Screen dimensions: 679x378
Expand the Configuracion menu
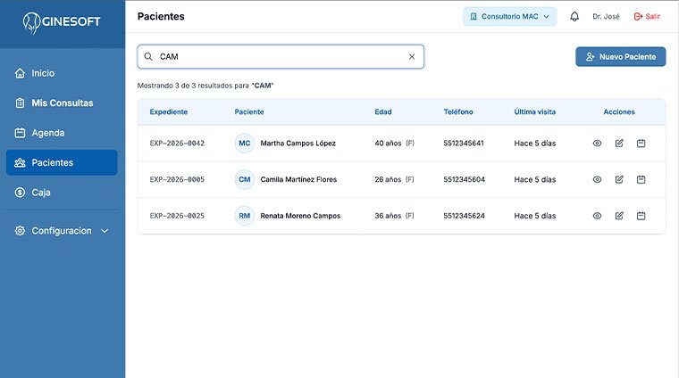[x=62, y=231]
